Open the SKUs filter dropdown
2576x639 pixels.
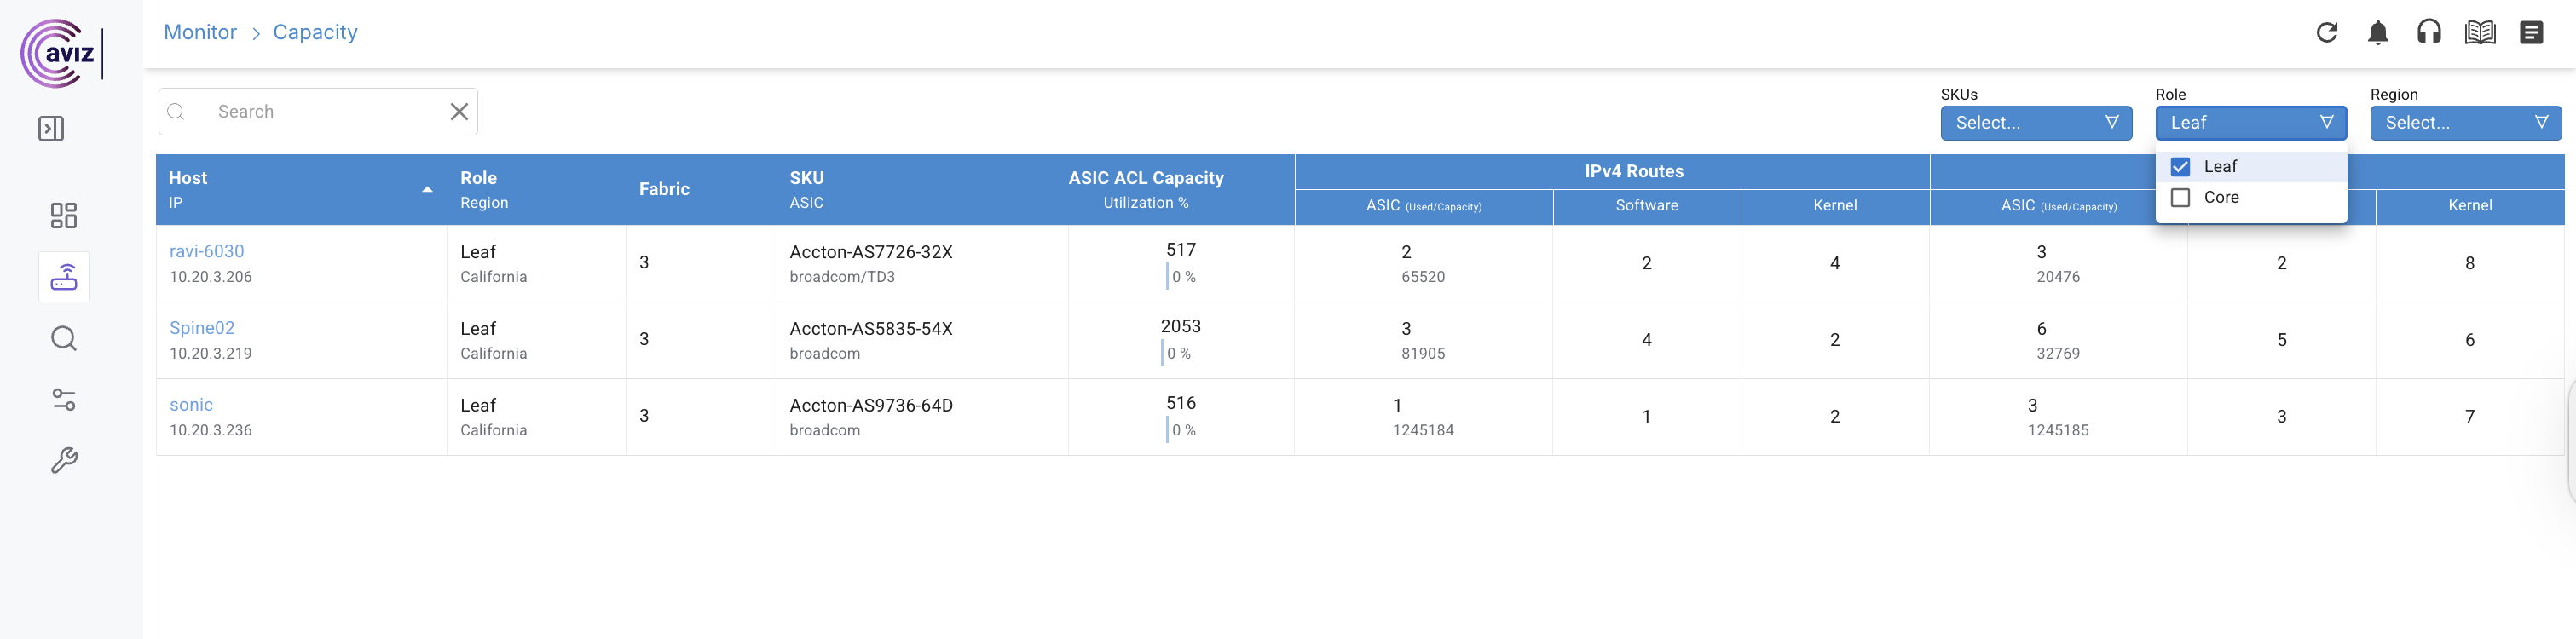coord(2035,123)
